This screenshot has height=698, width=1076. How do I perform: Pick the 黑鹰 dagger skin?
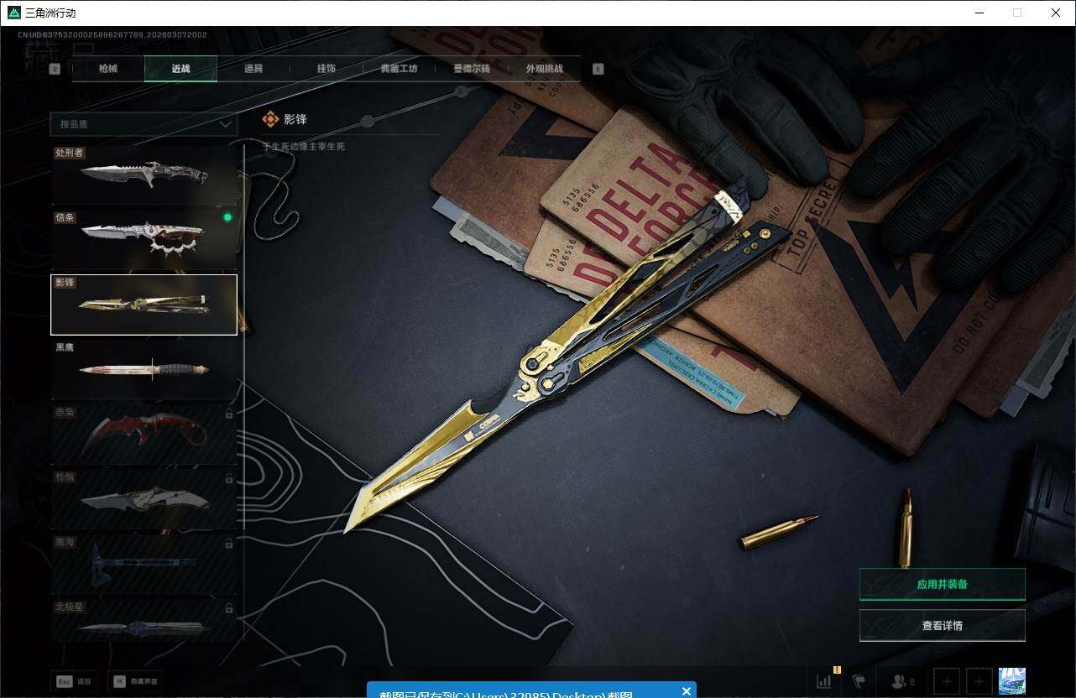(x=144, y=370)
